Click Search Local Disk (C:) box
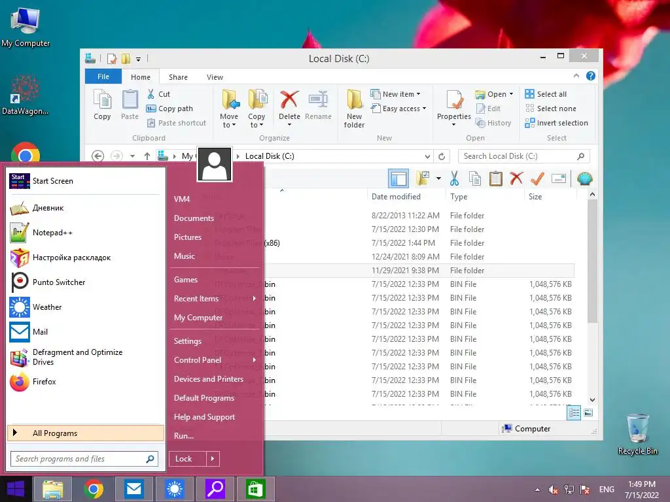Screen dimensions: 670x502 pyautogui.click(x=524, y=156)
